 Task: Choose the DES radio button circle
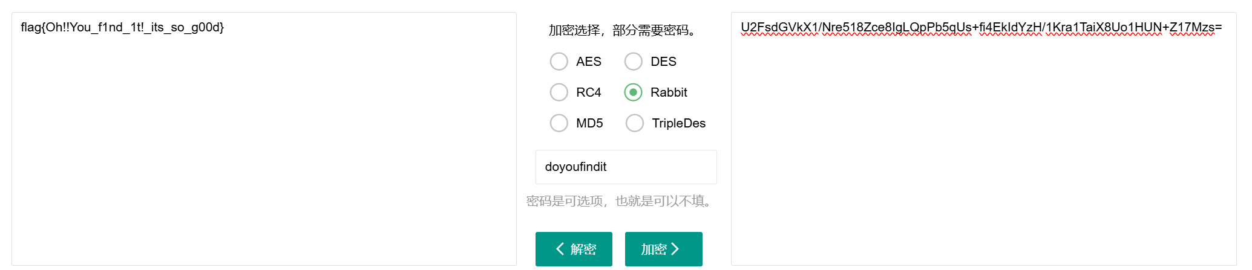click(633, 62)
